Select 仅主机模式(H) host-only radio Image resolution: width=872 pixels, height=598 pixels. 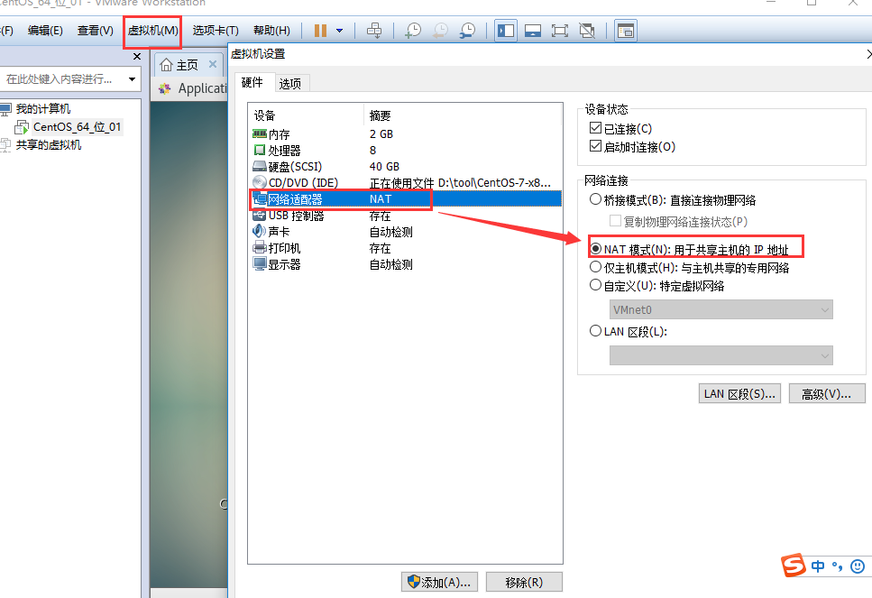coord(595,267)
